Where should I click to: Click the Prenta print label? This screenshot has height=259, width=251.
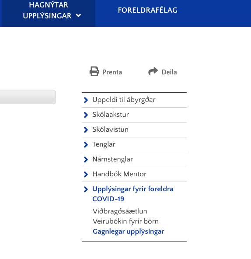(x=112, y=72)
